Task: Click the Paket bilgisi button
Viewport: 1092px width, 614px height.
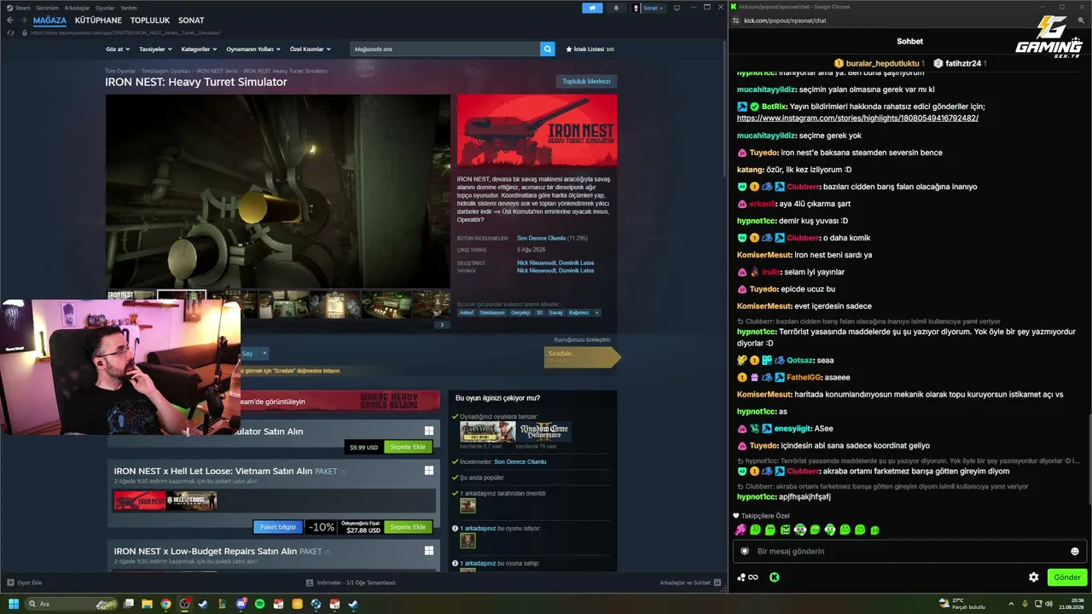Action: [x=278, y=527]
